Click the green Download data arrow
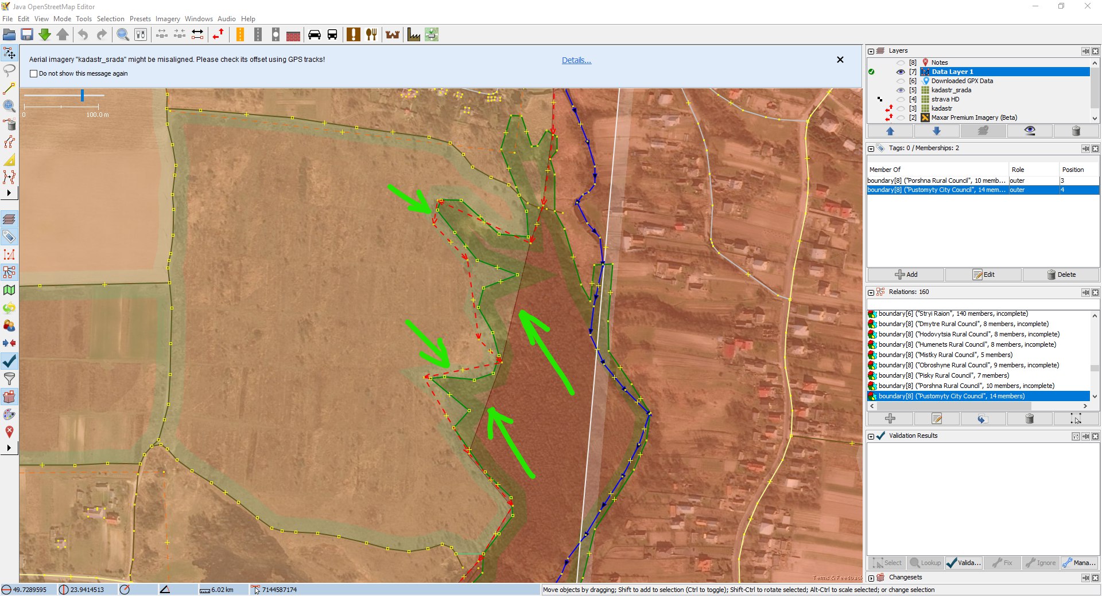The image size is (1102, 596). click(45, 35)
